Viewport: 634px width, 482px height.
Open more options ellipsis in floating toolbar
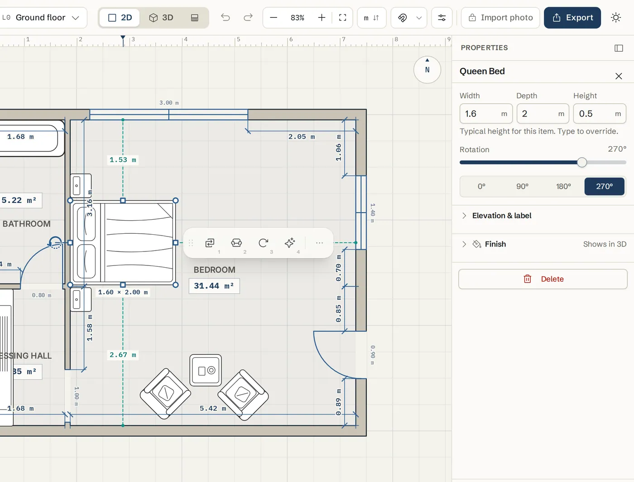pyautogui.click(x=319, y=243)
